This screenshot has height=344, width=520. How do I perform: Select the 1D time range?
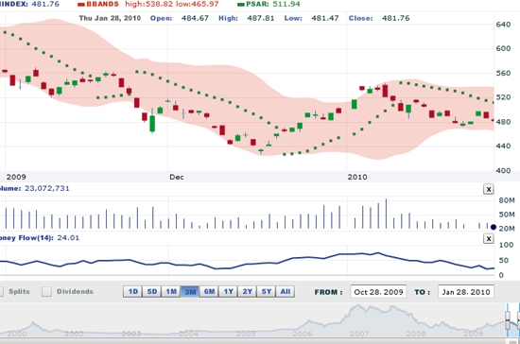(x=132, y=292)
